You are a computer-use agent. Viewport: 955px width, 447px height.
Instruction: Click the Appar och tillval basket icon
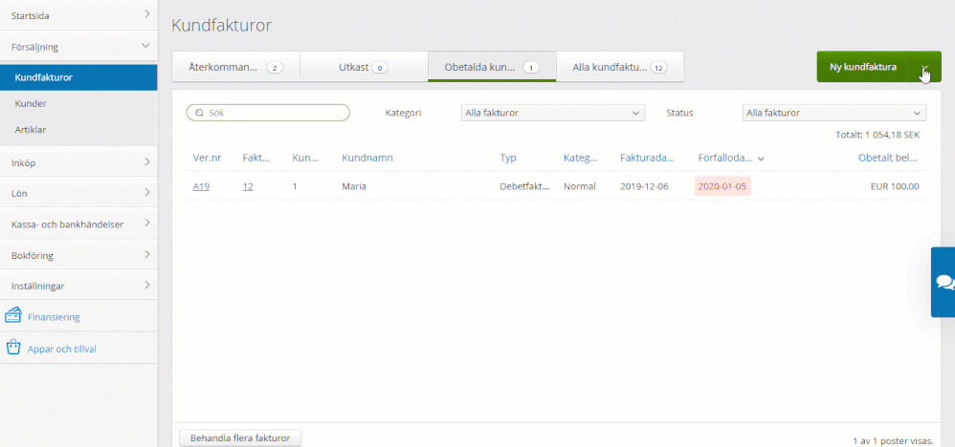[x=13, y=348]
